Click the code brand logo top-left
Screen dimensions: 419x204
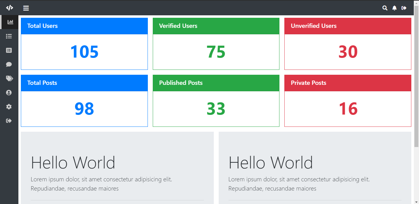[10, 8]
